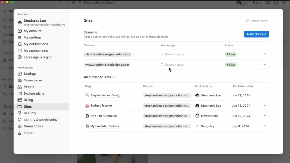Open the My Favorite Recipes page
Image resolution: width=290 pixels, height=163 pixels.
click(104, 126)
